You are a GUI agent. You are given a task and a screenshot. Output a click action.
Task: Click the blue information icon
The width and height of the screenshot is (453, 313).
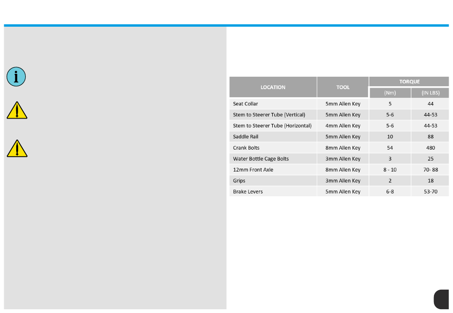point(16,77)
